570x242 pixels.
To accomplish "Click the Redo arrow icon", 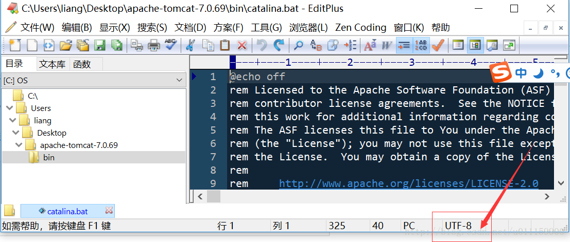I will [x=279, y=45].
